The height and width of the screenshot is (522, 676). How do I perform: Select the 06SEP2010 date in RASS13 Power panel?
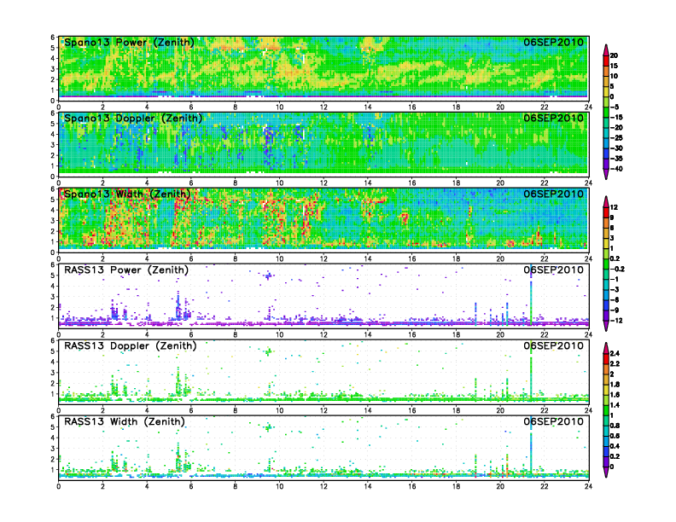(553, 270)
